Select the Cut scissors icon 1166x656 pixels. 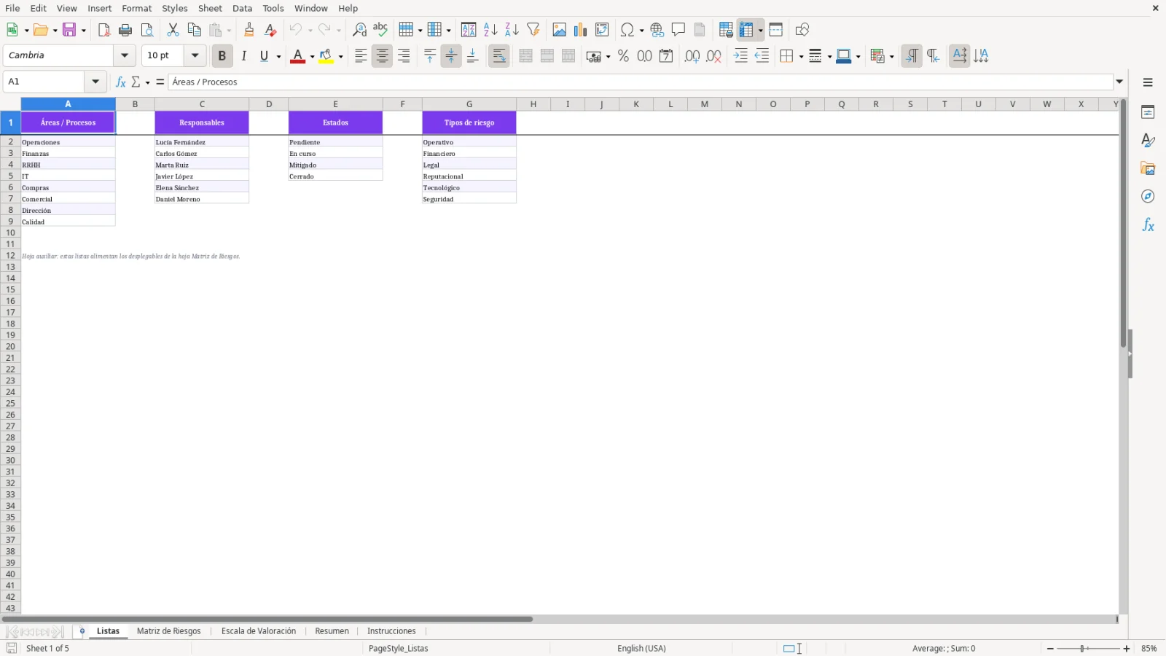(173, 30)
